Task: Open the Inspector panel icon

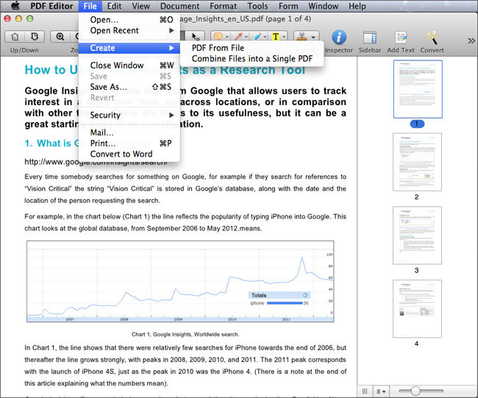Action: coord(339,38)
